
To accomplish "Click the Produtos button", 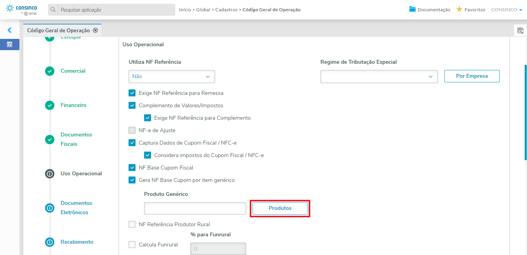I will pyautogui.click(x=280, y=208).
